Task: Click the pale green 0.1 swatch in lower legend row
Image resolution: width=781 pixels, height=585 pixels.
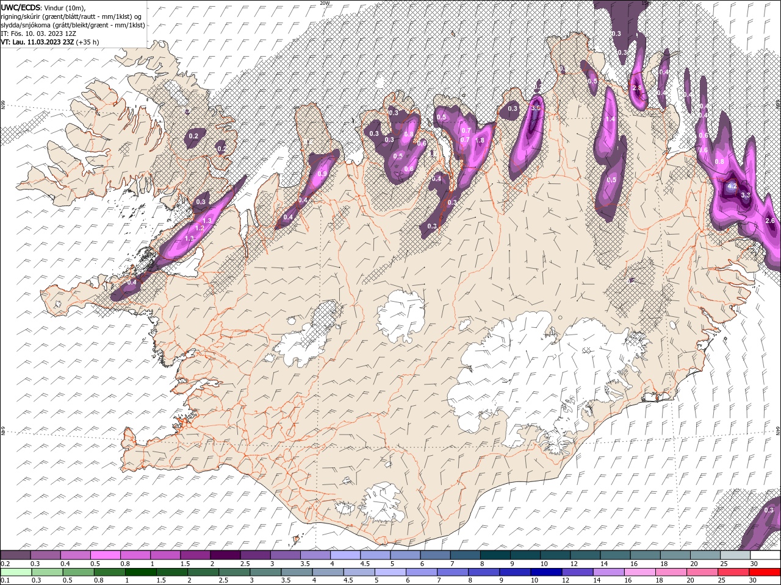Action: pos(16,572)
